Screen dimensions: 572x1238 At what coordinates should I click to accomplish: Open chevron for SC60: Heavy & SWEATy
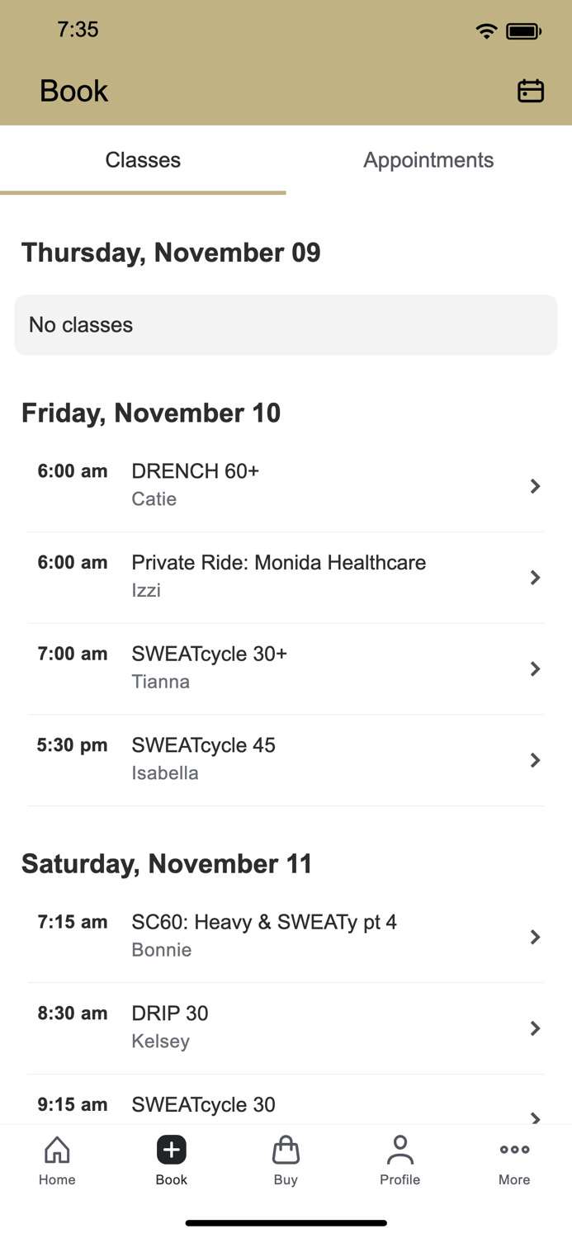tap(535, 937)
